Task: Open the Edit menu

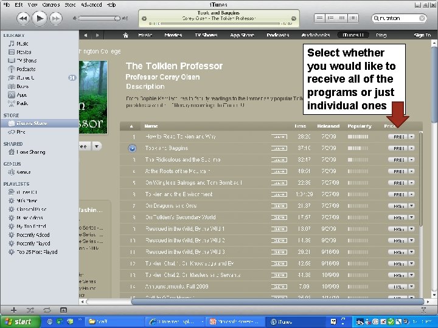Action: 19,5
